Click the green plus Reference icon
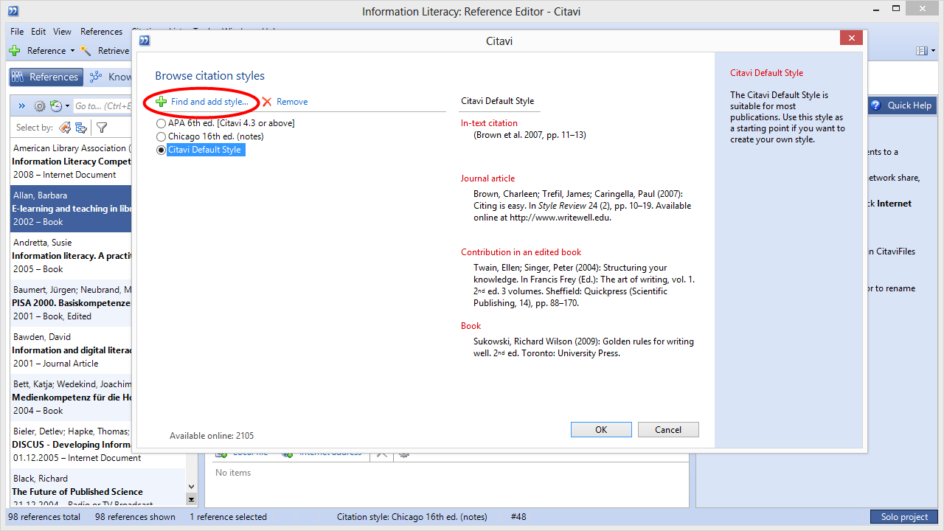 pyautogui.click(x=14, y=51)
